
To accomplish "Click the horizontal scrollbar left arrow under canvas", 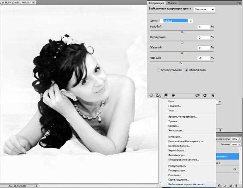I will pyautogui.click(x=40, y=186).
